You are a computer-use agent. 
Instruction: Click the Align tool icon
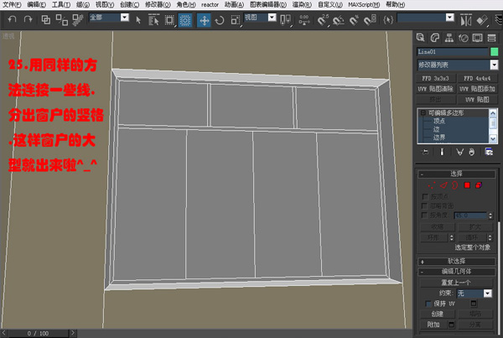tap(482, 20)
